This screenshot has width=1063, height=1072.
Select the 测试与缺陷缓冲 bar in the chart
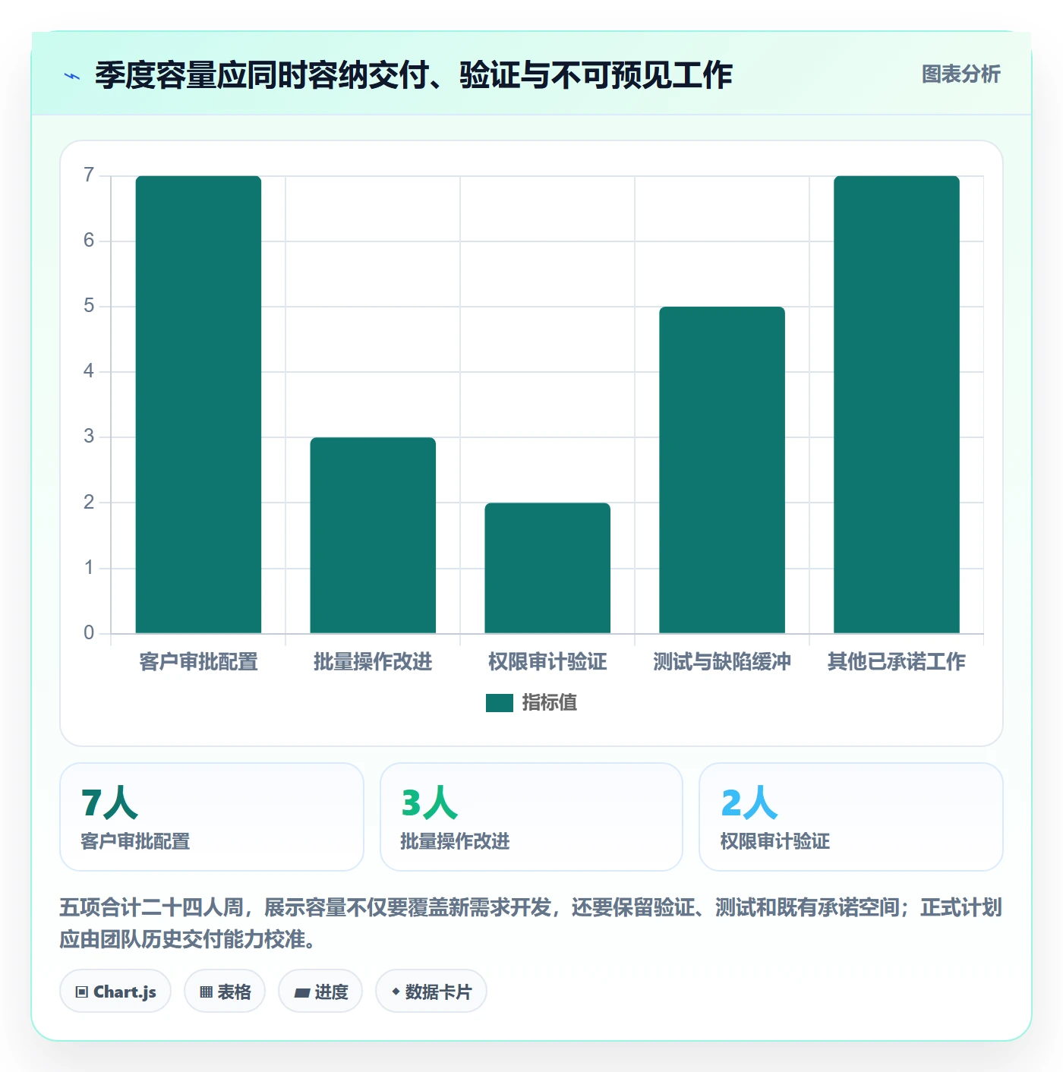click(722, 470)
